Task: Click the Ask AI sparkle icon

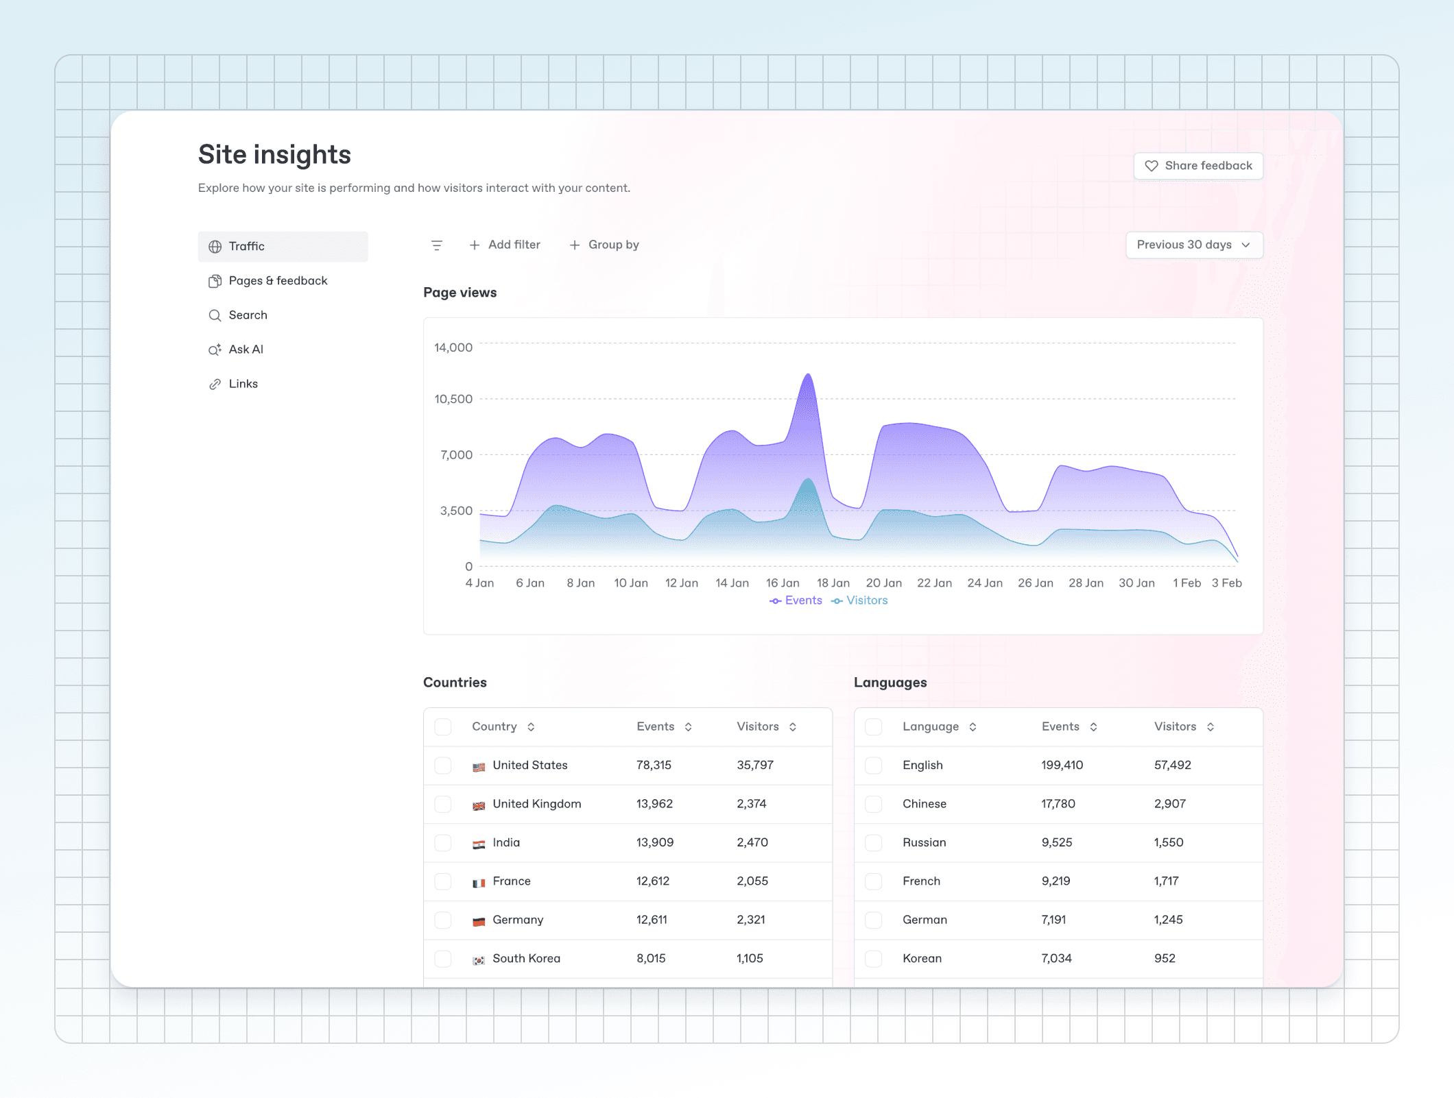Action: pos(215,350)
